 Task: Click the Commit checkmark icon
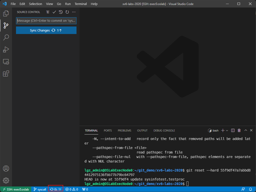[x=54, y=12]
